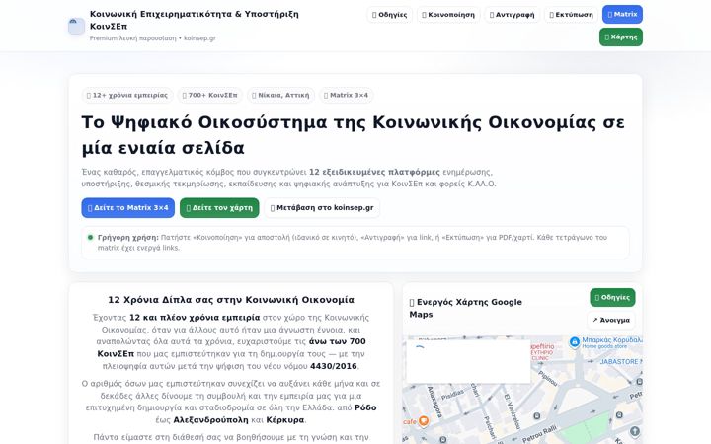This screenshot has height=444, width=711.
Task: Click the main headline Το Ψηφιακό Οικοσύστημα
Action: point(354,135)
